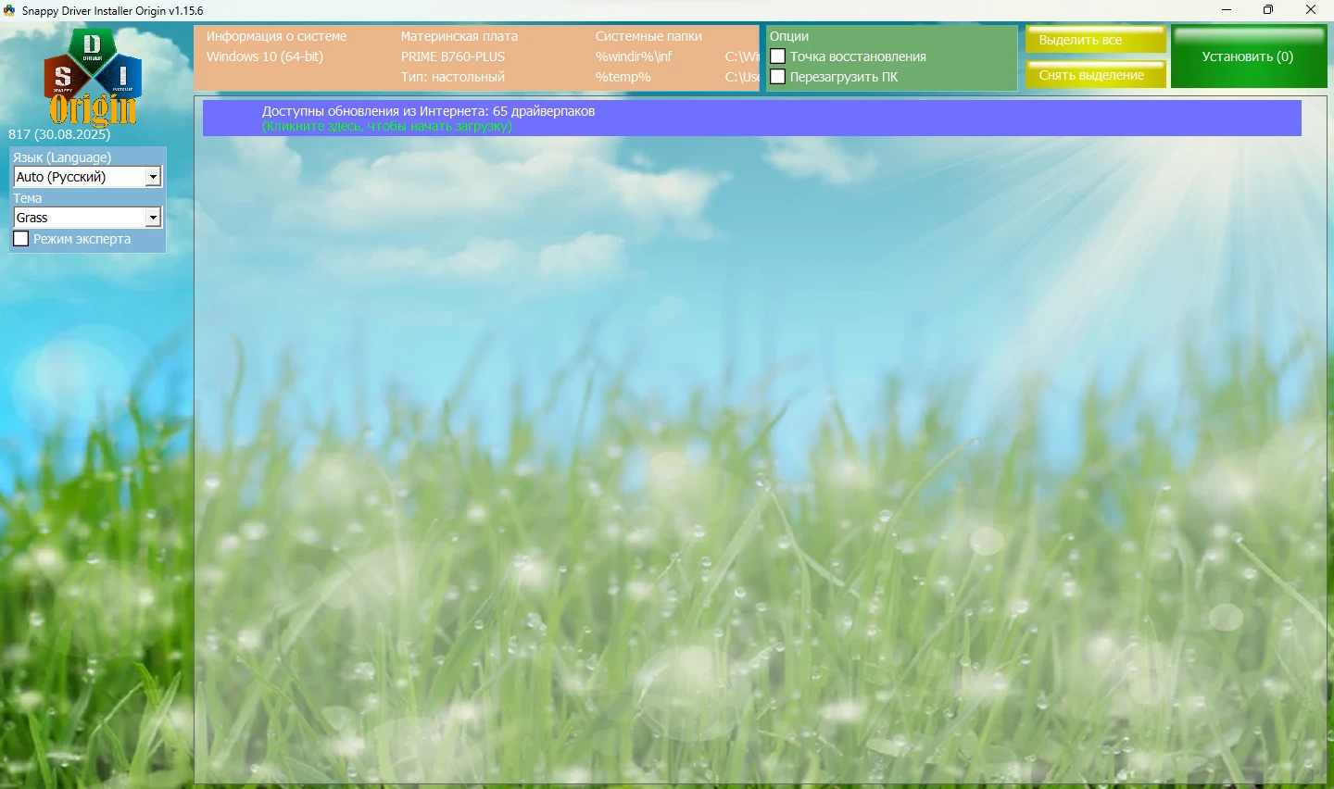The image size is (1334, 789).
Task: Click the PRIME B760-PLUS motherboard text
Action: coord(453,56)
